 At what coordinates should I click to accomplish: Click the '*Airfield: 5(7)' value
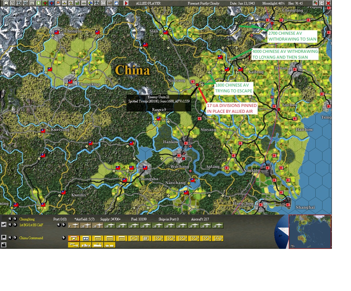point(84,219)
